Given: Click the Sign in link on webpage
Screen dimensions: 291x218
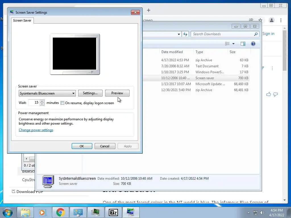Looking at the screenshot, I should tap(268, 33).
